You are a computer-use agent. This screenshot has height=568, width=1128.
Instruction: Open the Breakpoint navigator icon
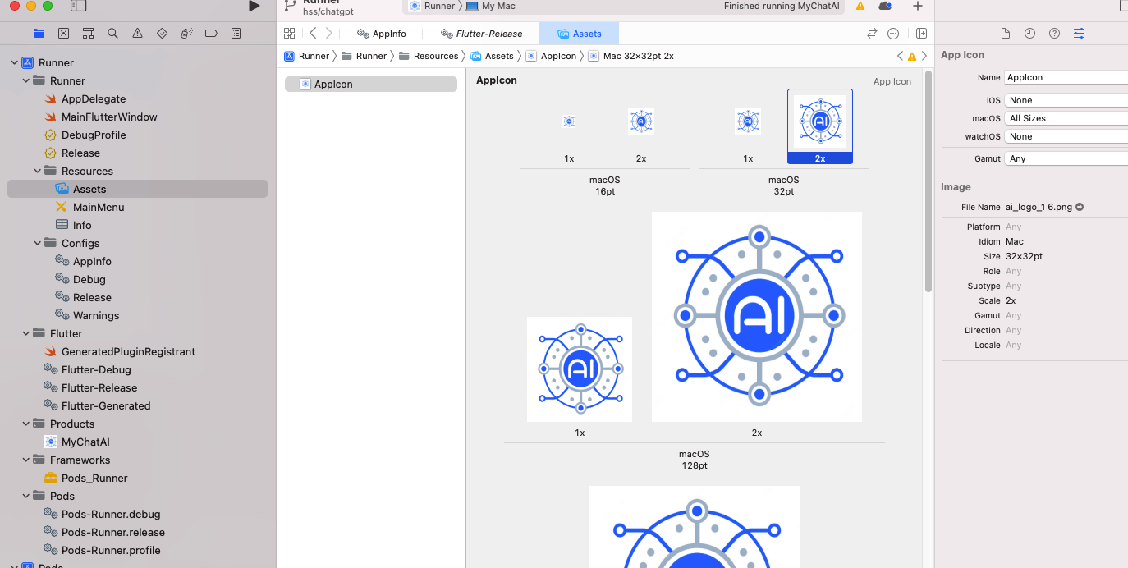[211, 34]
